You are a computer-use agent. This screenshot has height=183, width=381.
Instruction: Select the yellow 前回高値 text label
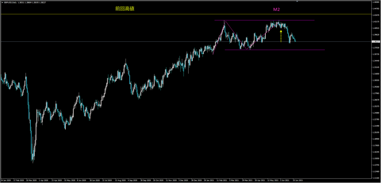pyautogui.click(x=125, y=8)
